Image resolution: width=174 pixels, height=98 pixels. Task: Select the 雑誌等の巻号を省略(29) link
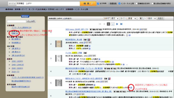[21, 87]
